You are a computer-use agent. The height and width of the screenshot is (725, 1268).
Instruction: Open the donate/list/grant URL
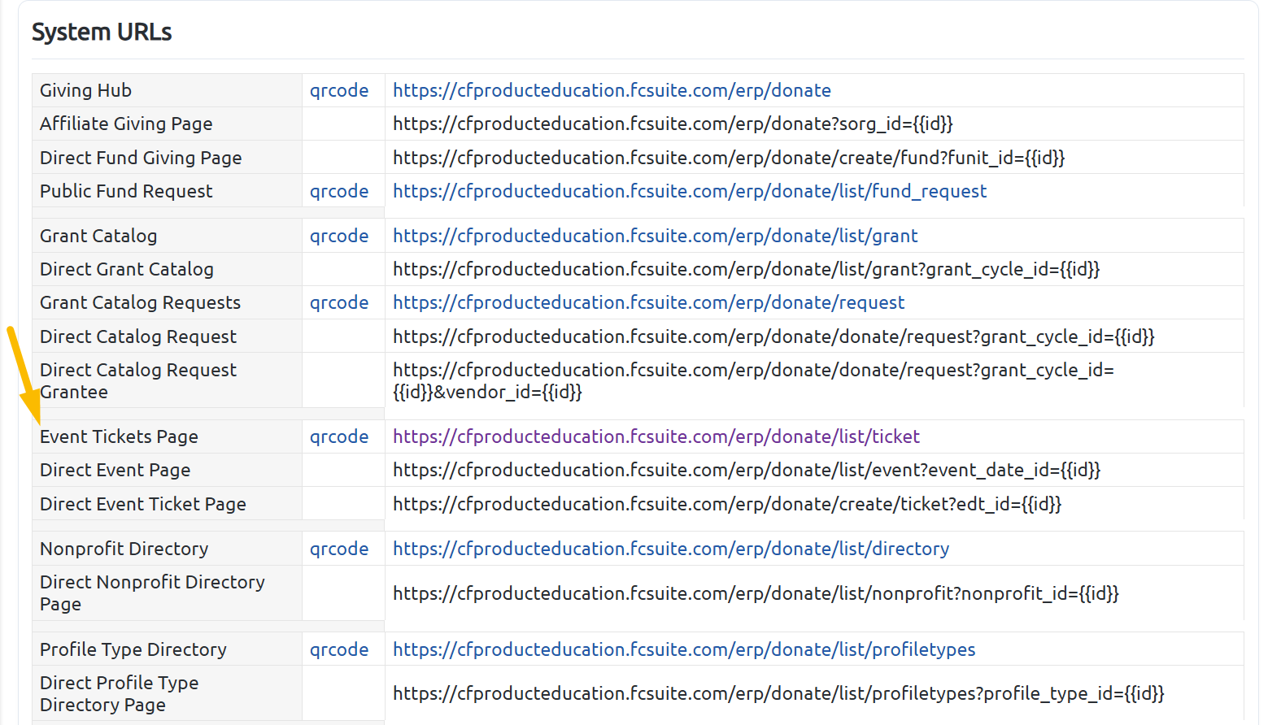656,236
